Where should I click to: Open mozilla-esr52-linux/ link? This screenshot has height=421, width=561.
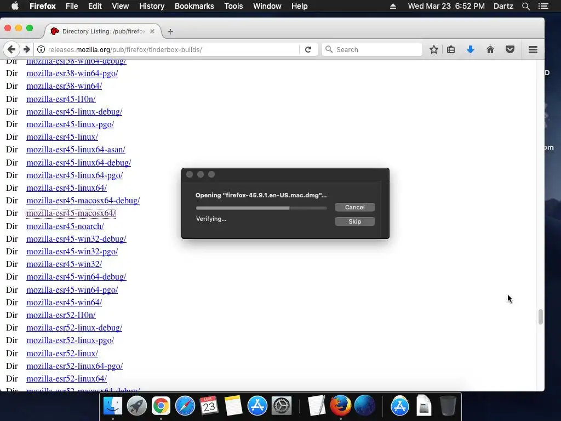[x=62, y=354]
